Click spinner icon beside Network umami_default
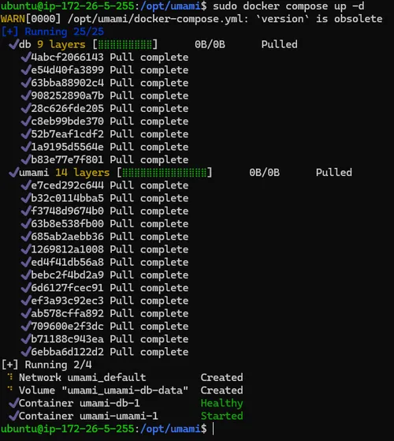 [10, 376]
